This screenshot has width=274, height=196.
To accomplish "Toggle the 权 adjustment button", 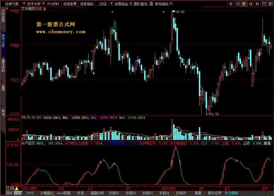I will tap(244, 4).
